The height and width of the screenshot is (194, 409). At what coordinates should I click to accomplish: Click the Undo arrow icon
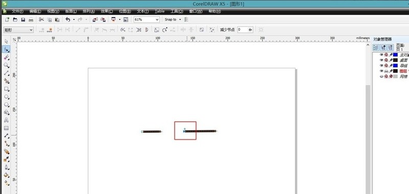coord(68,19)
